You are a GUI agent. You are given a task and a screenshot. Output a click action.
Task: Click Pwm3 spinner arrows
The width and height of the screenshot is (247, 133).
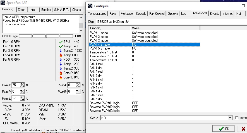point(22,98)
